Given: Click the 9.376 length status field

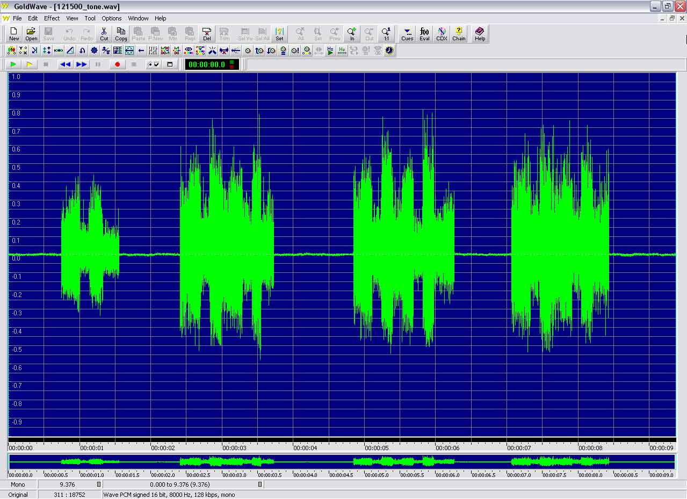Looking at the screenshot, I should (70, 484).
